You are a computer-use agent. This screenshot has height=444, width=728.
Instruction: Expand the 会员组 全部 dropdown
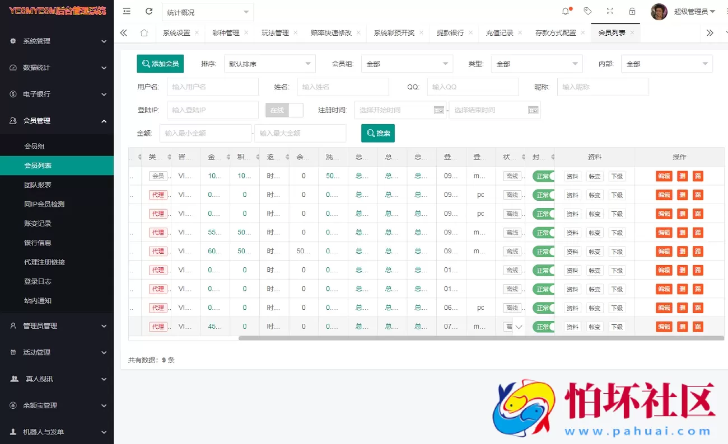click(407, 63)
